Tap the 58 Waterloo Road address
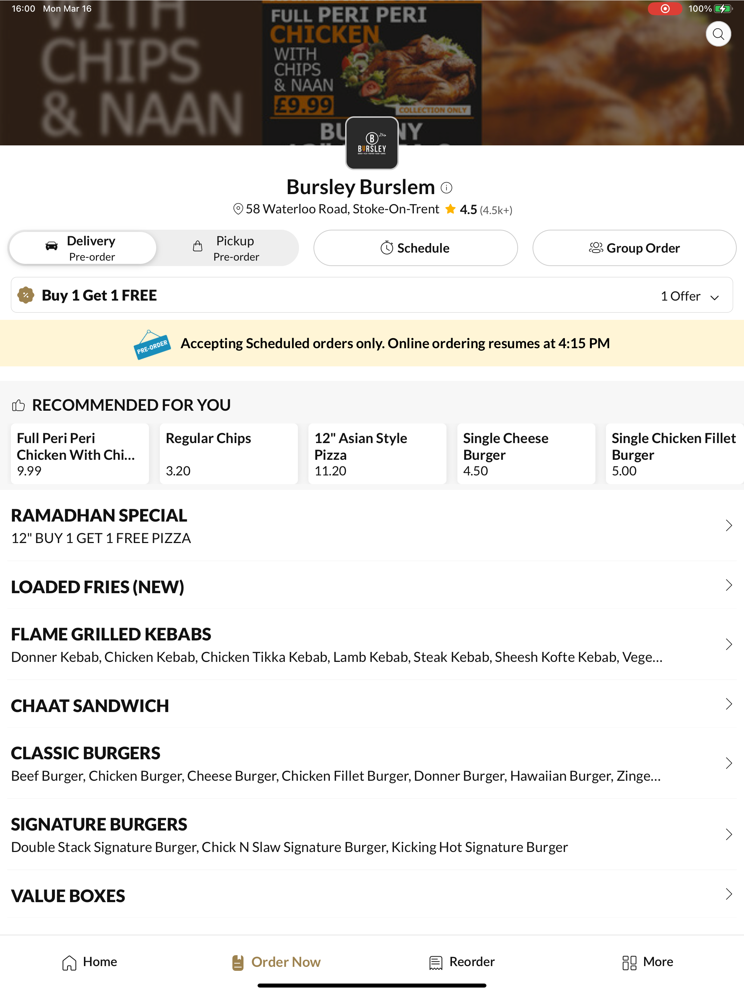Image resolution: width=744 pixels, height=993 pixels. coord(342,209)
